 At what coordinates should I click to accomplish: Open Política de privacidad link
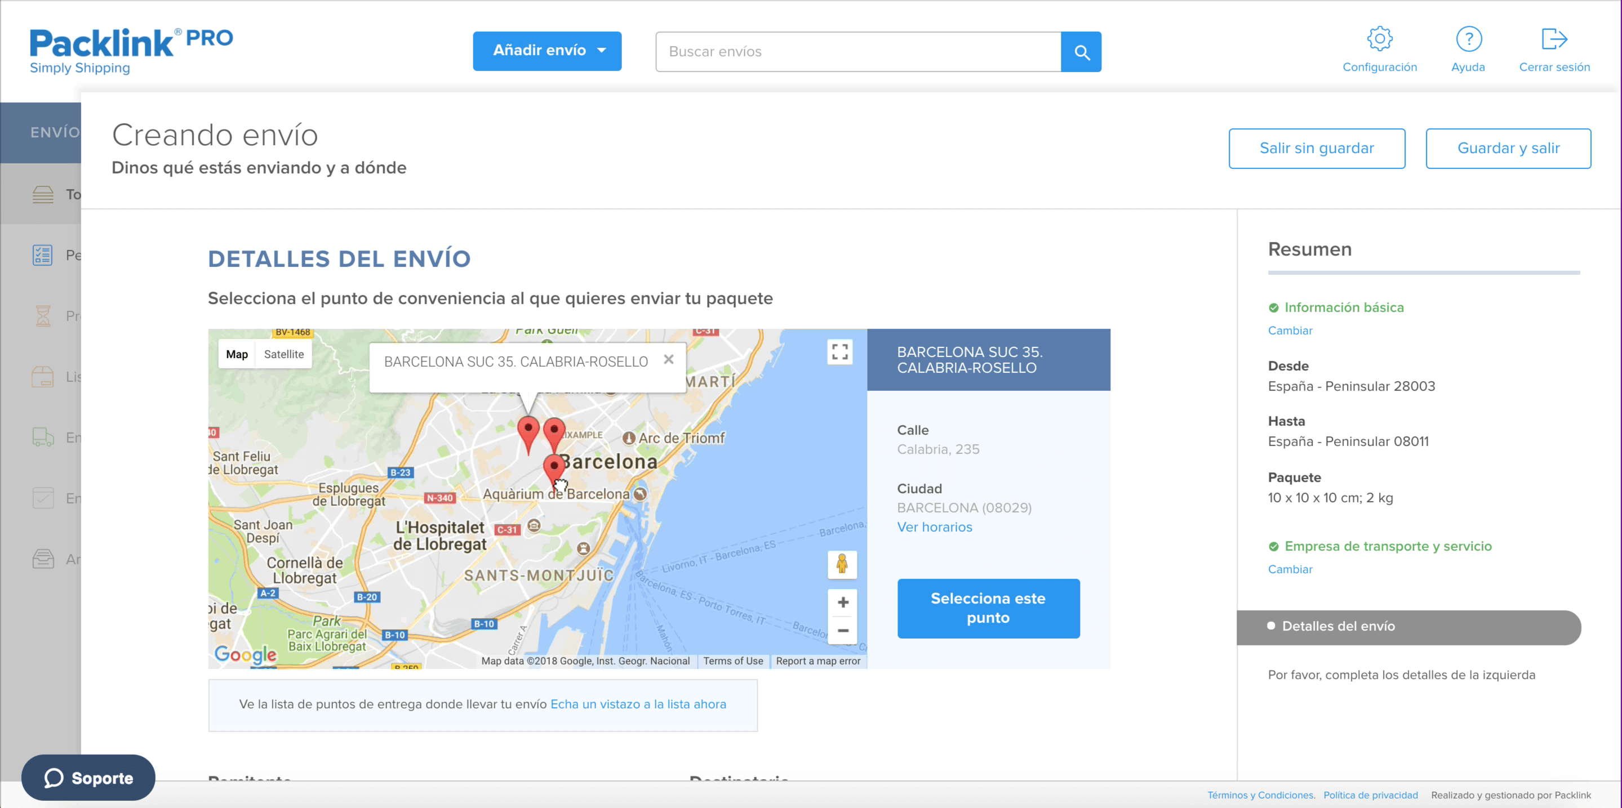(x=1370, y=796)
